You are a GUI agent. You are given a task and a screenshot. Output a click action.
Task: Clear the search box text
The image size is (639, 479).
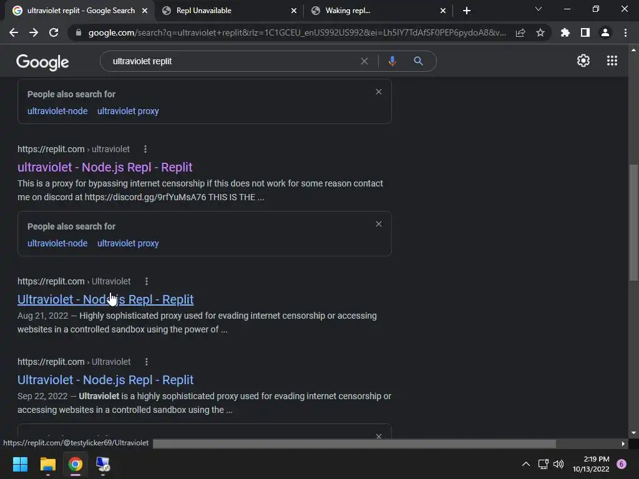coord(364,61)
